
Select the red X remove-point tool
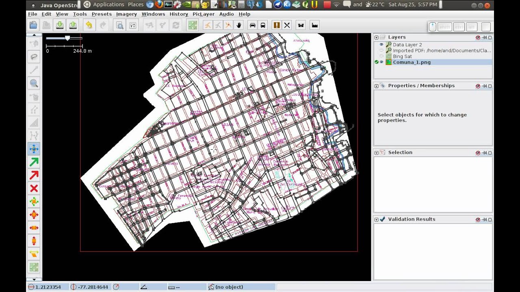(34, 189)
